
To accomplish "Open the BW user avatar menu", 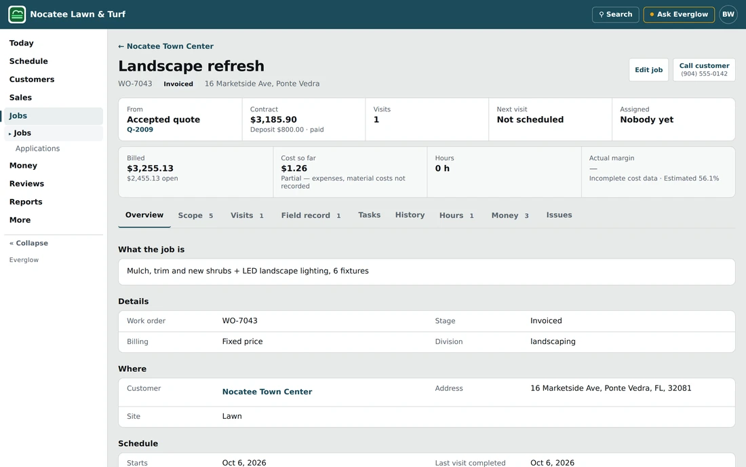I will [x=728, y=14].
